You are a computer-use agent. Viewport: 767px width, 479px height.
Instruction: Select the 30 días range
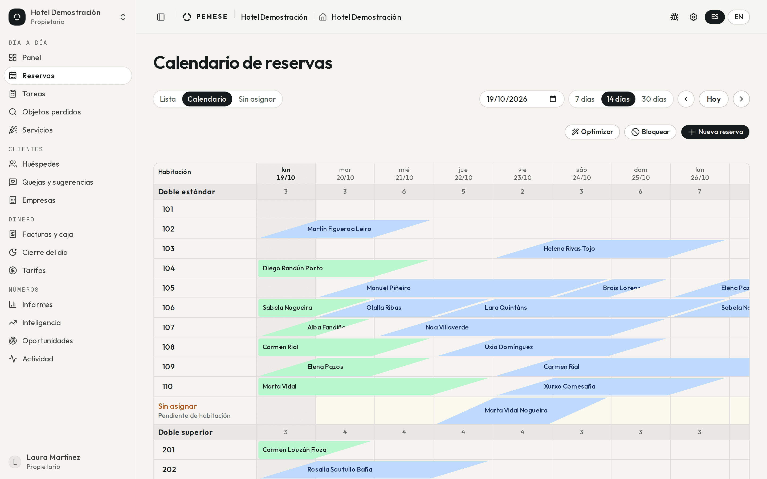click(x=654, y=99)
